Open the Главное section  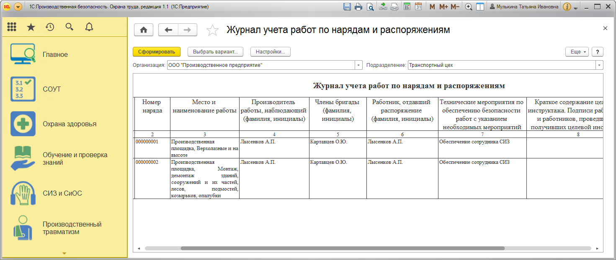pyautogui.click(x=64, y=54)
